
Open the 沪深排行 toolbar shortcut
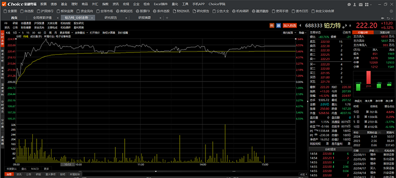tap(45, 11)
